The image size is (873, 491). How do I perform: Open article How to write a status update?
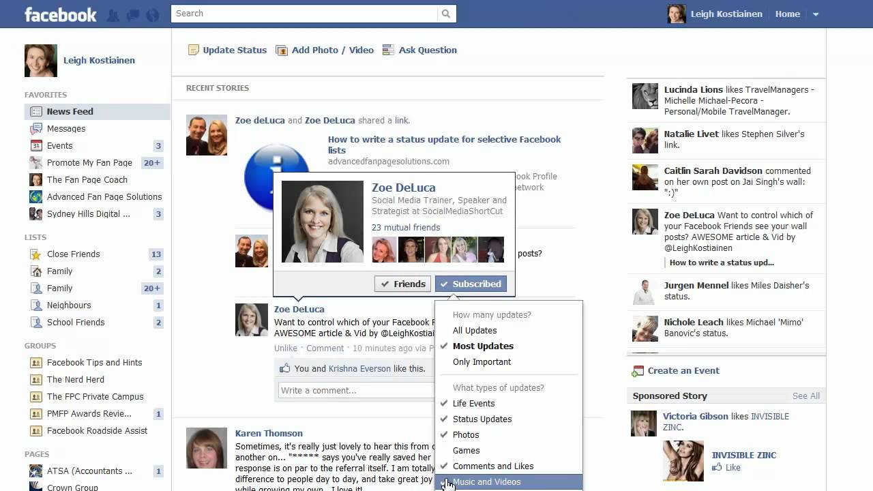click(444, 145)
